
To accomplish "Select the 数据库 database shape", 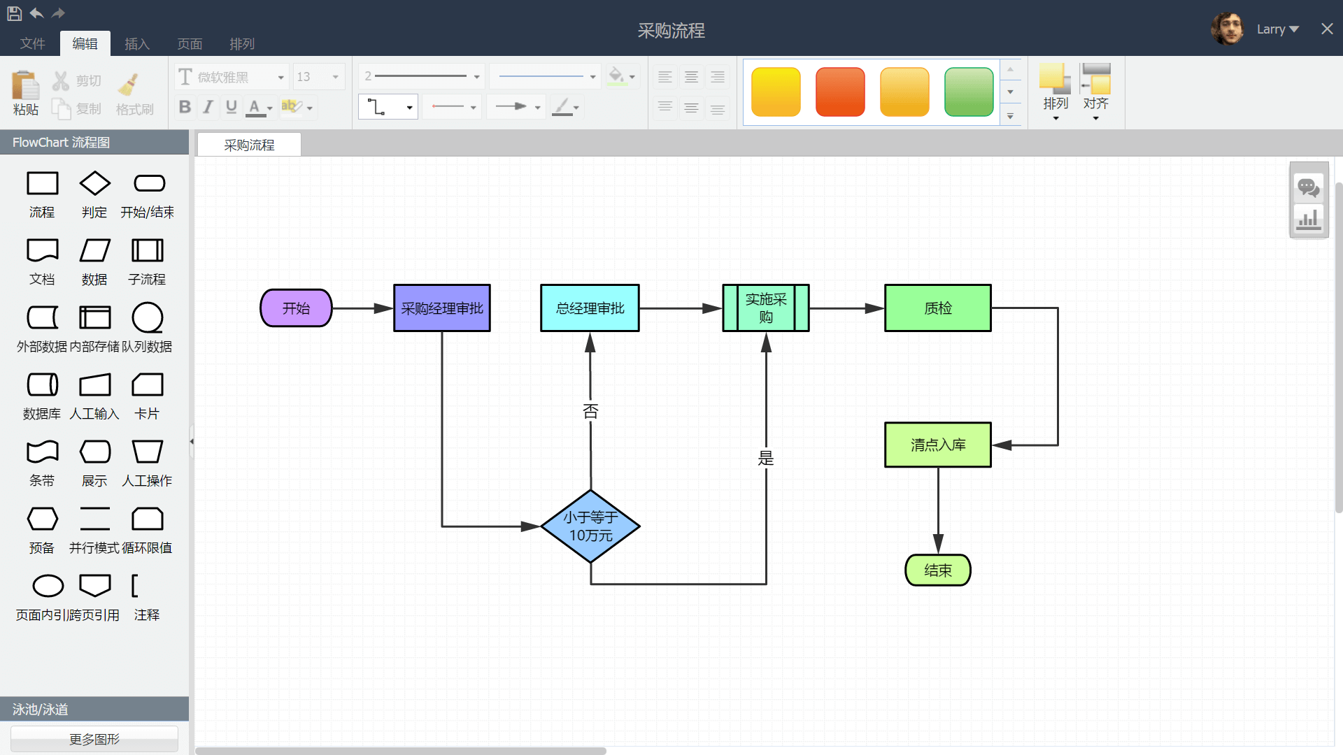I will 42,385.
